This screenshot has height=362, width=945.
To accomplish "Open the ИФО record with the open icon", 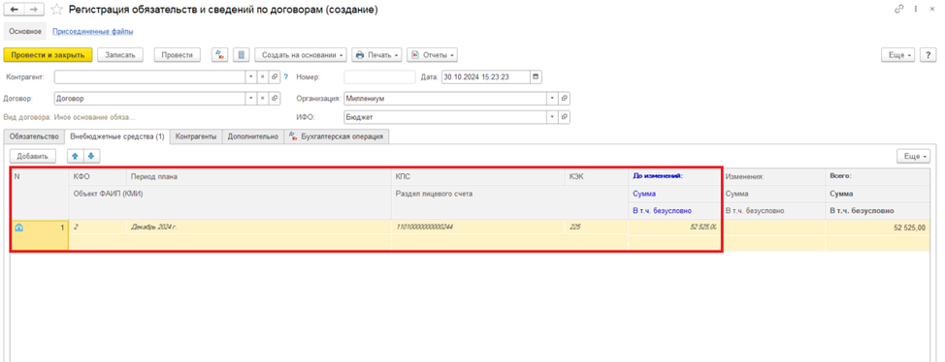I will tap(564, 117).
